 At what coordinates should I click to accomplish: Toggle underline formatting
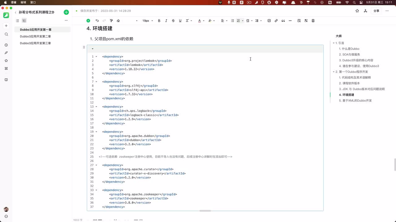180,21
